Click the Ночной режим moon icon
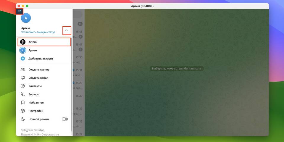This screenshot has height=142, width=284. click(x=23, y=119)
